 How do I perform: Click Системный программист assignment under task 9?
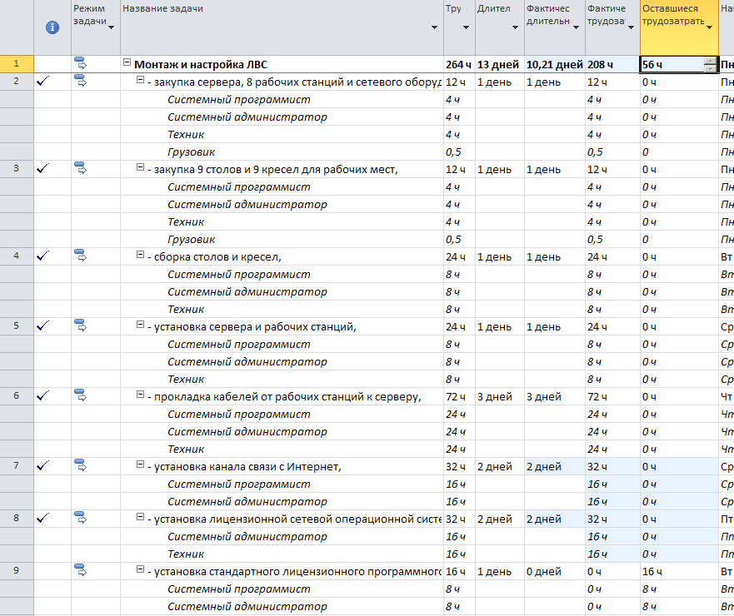pos(239,589)
